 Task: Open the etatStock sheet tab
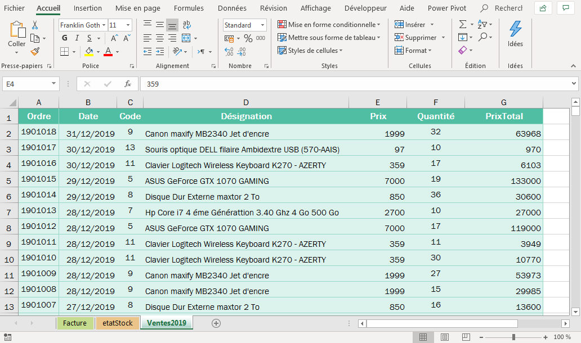pos(118,323)
